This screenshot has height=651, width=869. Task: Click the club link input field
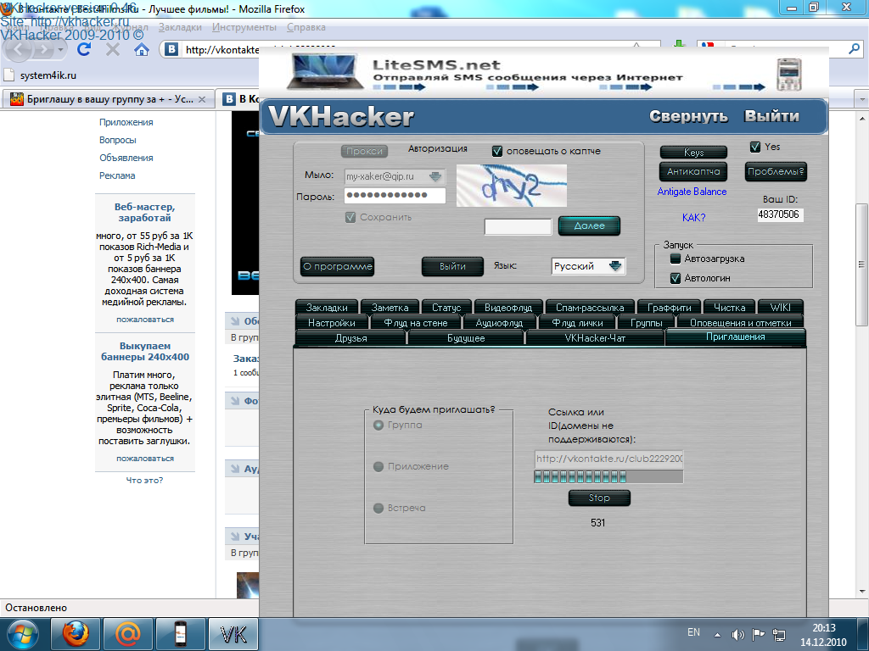coord(608,459)
